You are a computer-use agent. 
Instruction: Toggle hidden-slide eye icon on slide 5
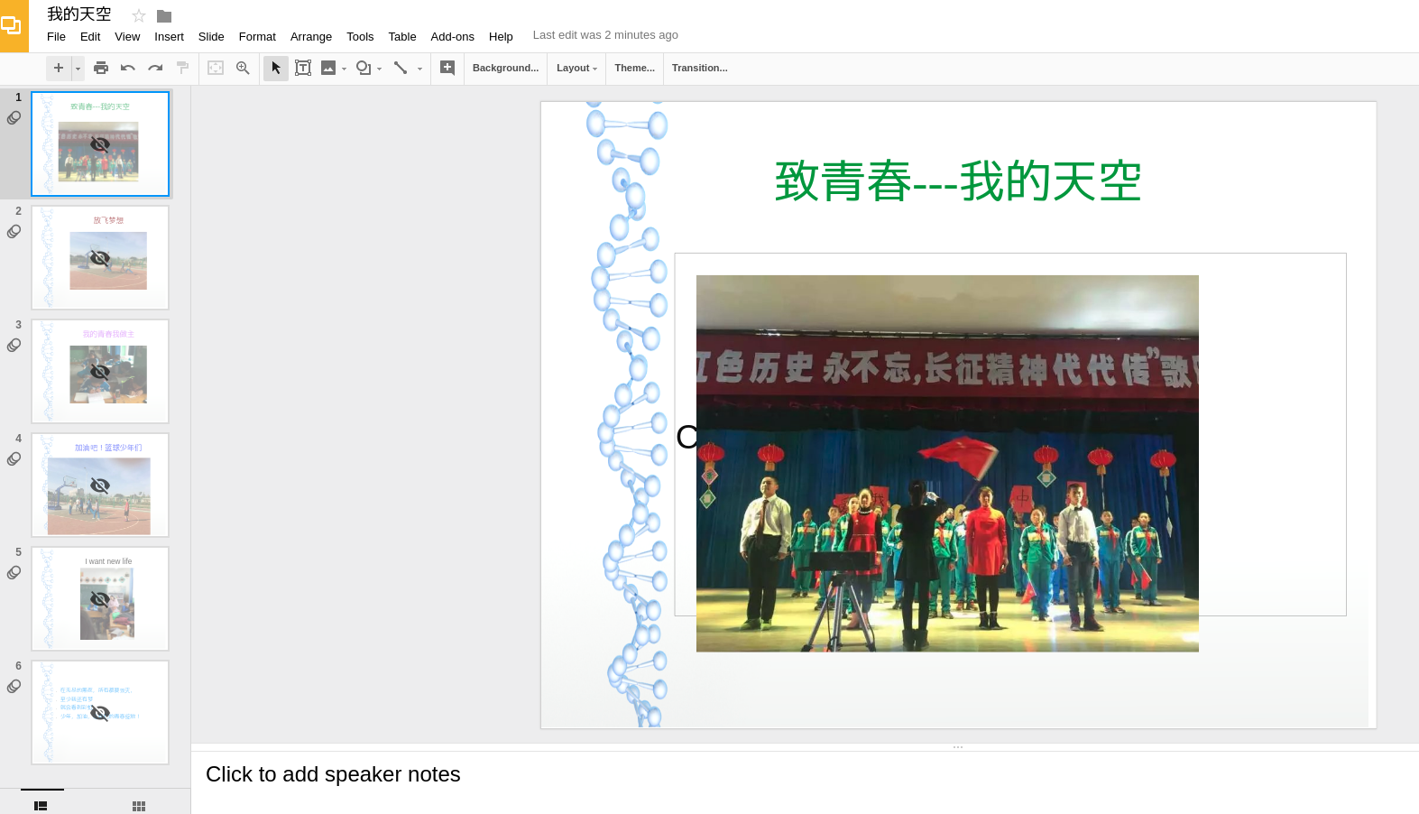[x=100, y=599]
